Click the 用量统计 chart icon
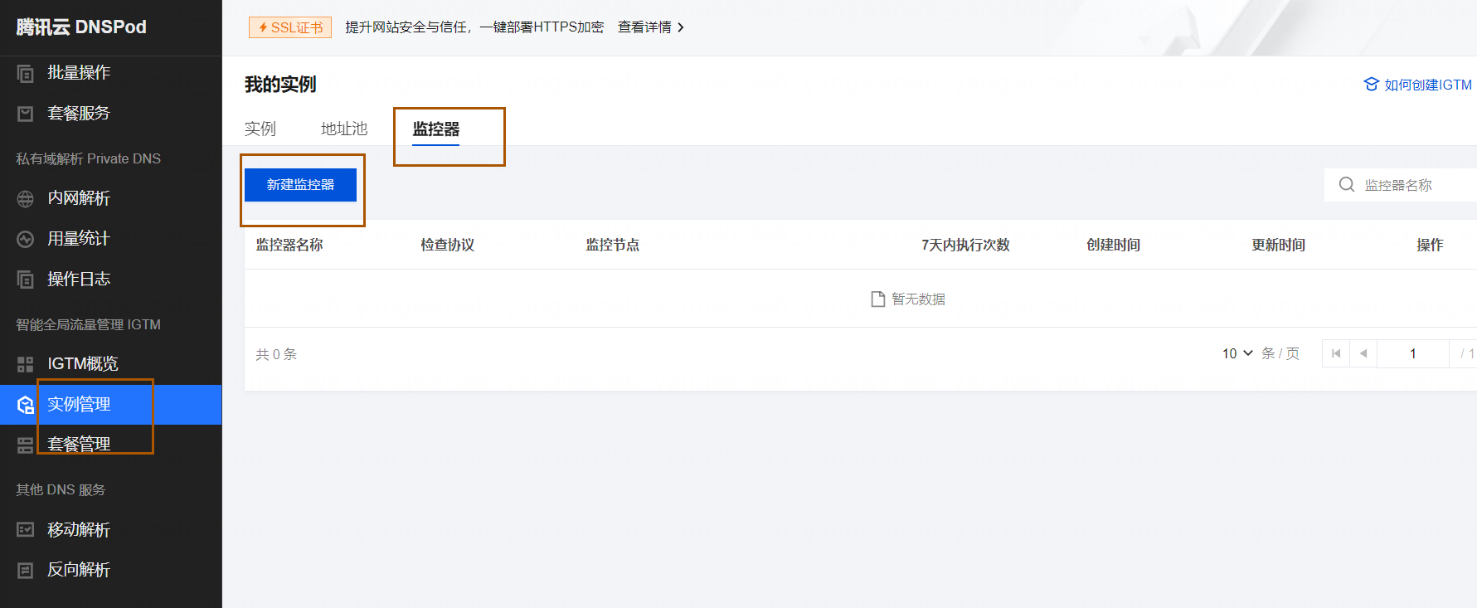This screenshot has width=1477, height=608. click(x=26, y=239)
